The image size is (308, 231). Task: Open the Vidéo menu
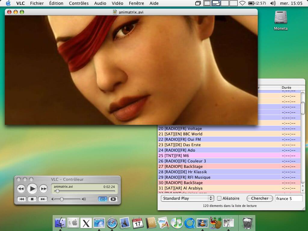117,3
